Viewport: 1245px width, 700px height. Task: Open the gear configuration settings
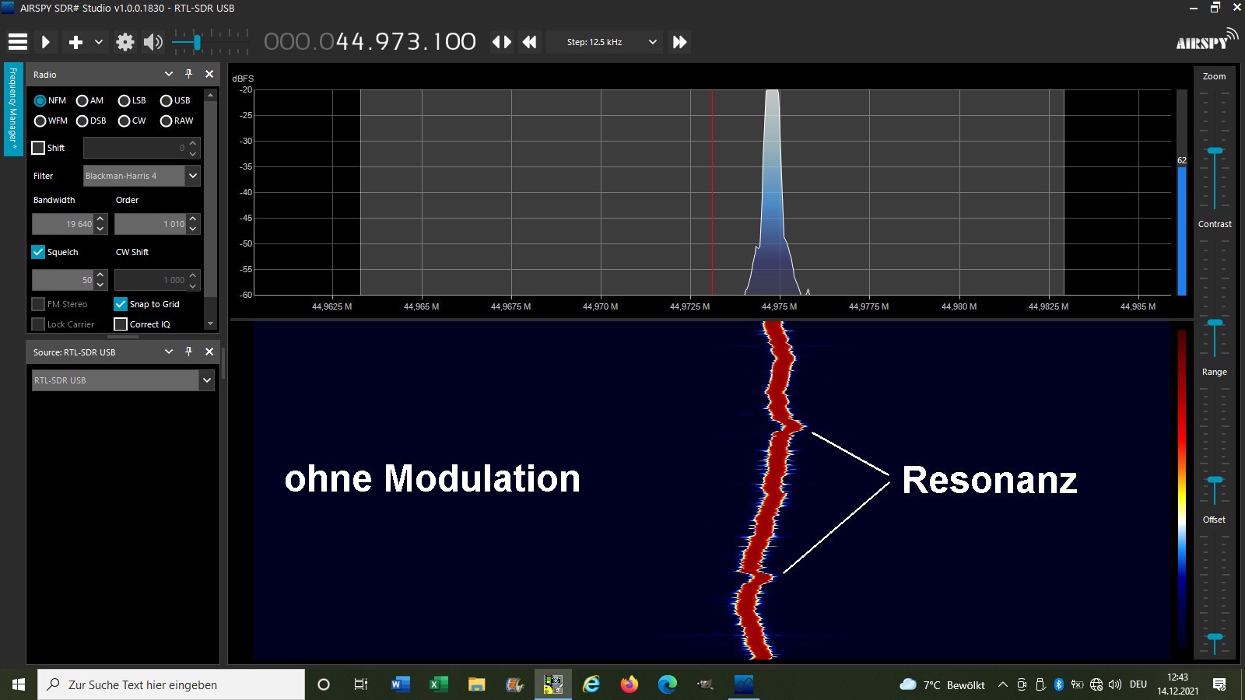click(x=124, y=42)
